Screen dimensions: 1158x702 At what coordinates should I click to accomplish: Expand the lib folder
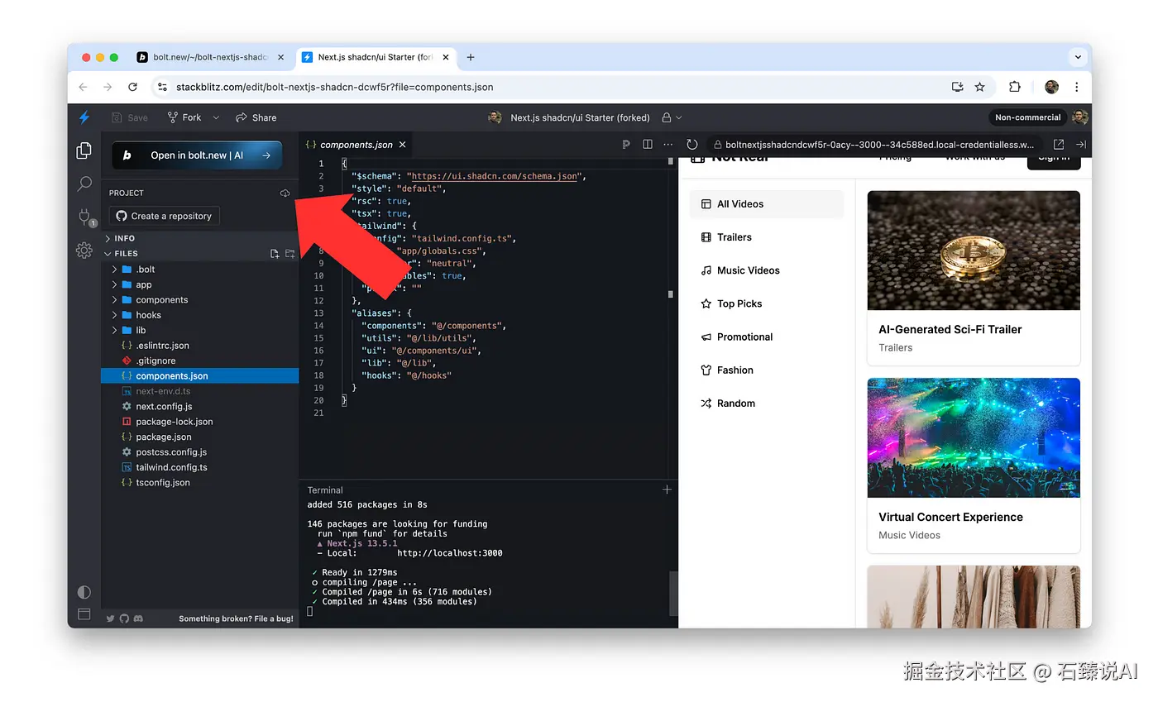(x=200, y=330)
